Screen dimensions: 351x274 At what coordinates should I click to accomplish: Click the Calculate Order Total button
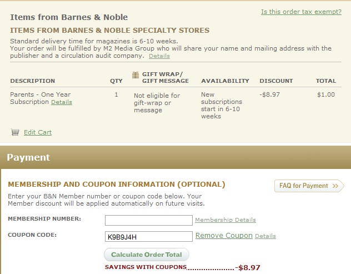(147, 255)
